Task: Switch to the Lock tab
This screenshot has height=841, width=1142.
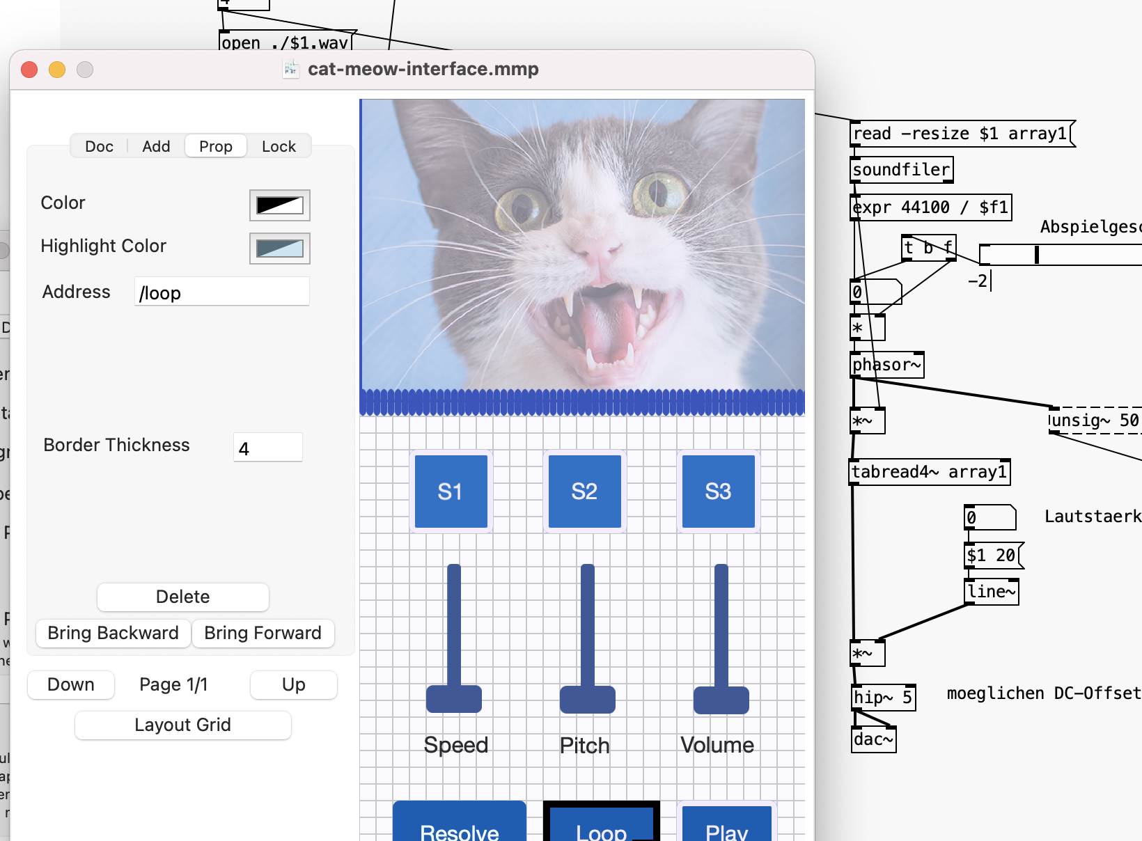Action: [278, 146]
